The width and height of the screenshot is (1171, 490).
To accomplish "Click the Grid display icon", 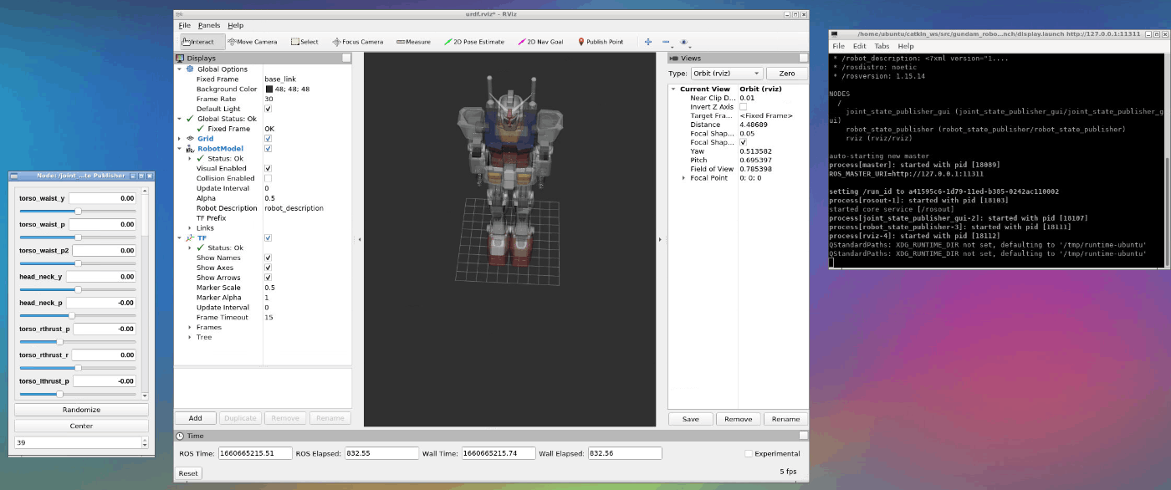I will 190,139.
